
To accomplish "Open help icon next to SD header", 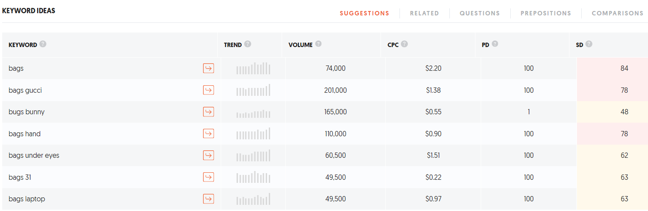I will tap(589, 44).
